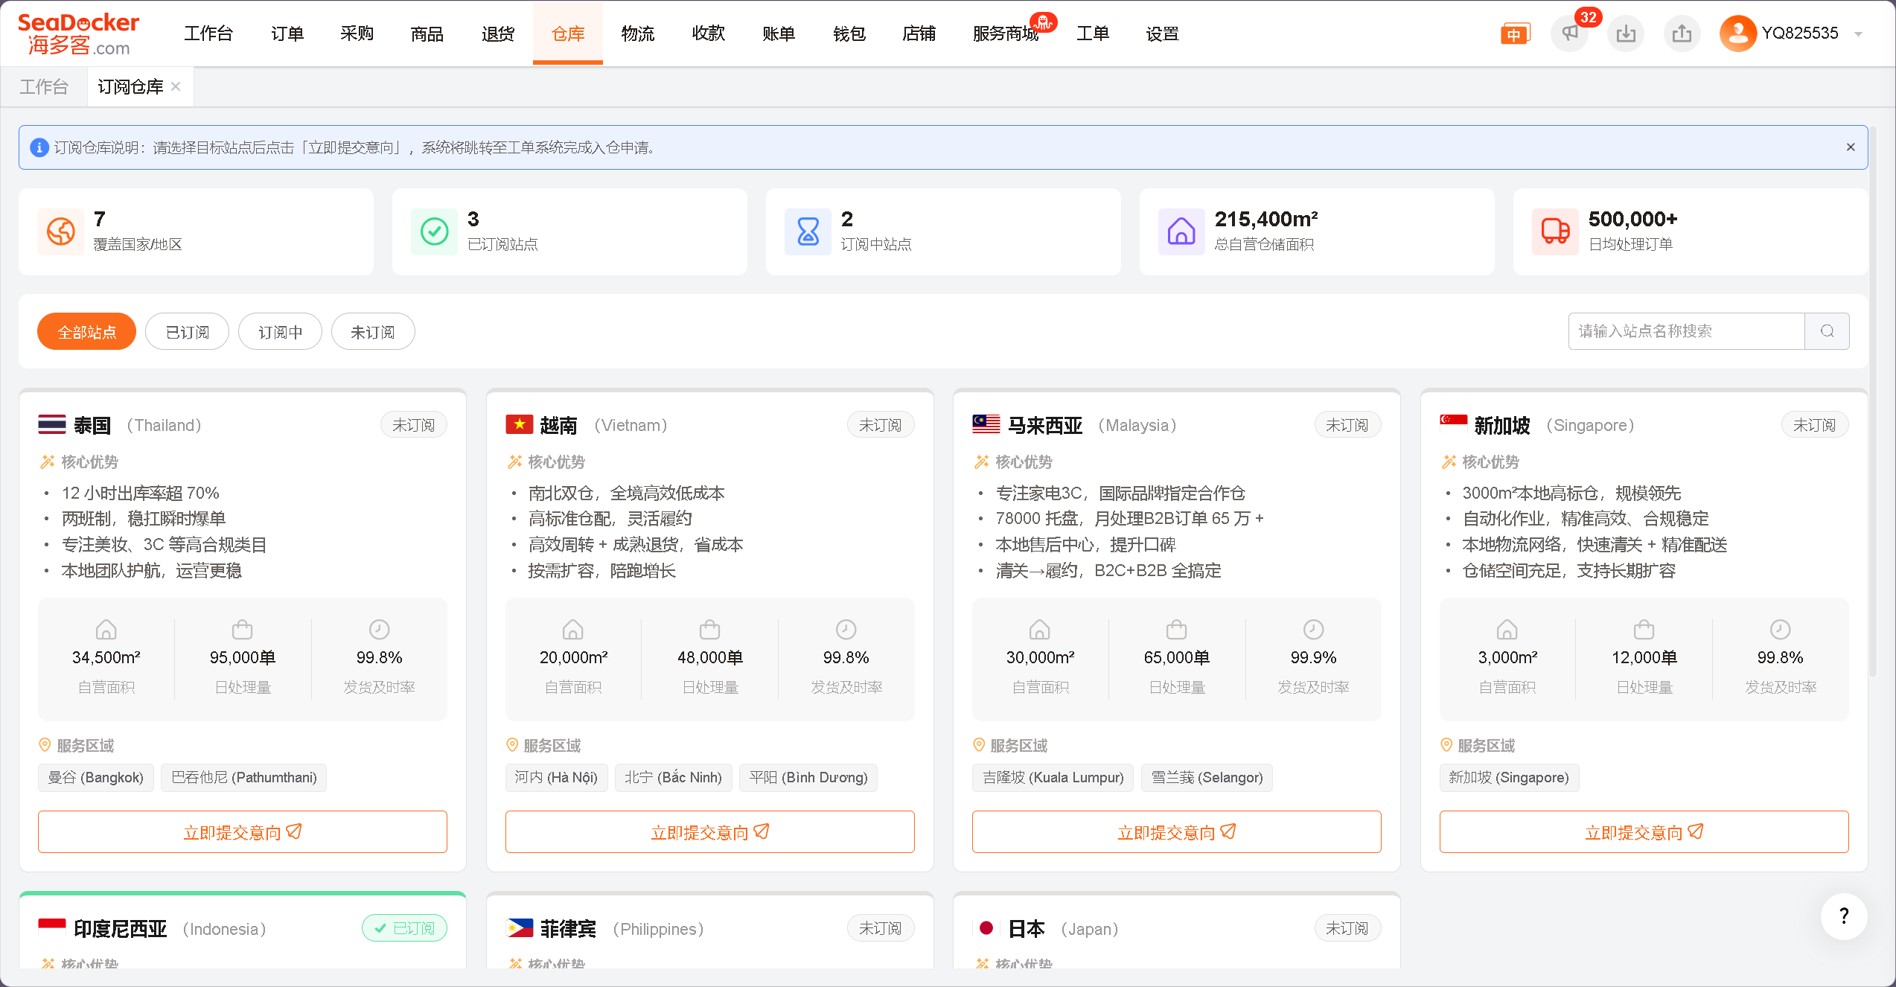1896x987 pixels.
Task: Submit intent for Singapore warehouse
Action: tap(1643, 832)
